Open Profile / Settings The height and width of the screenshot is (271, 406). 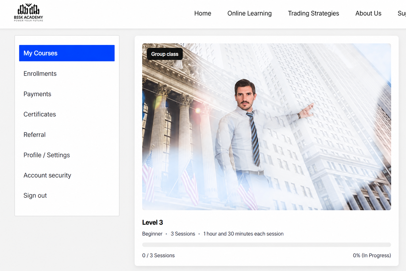pyautogui.click(x=47, y=155)
